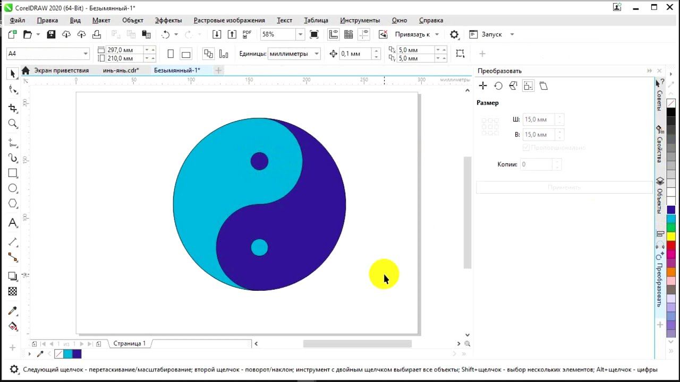Viewport: 680px width, 382px height.
Task: Open the Objects docker side tab
Action: [x=660, y=196]
